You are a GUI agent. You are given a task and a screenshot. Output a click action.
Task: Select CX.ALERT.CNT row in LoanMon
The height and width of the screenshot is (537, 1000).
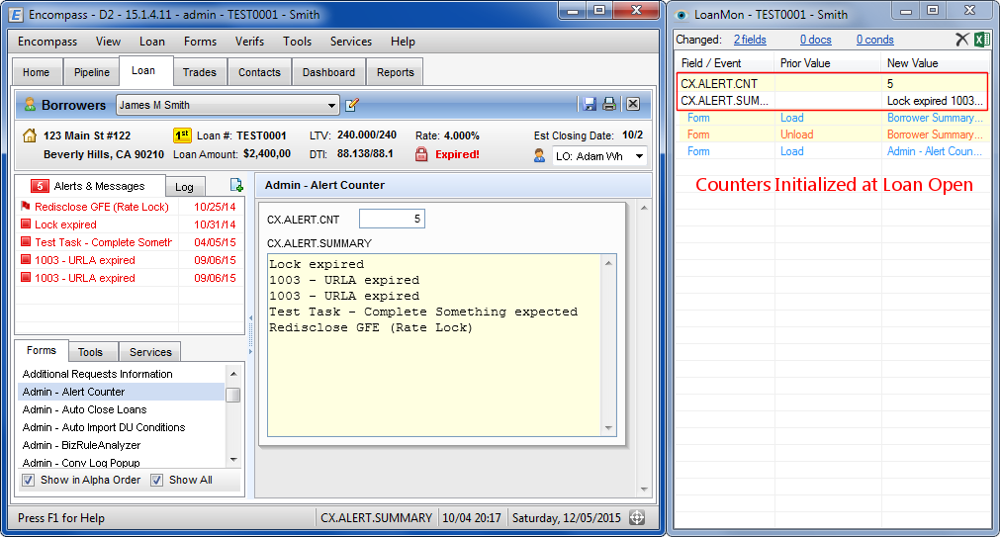[832, 83]
